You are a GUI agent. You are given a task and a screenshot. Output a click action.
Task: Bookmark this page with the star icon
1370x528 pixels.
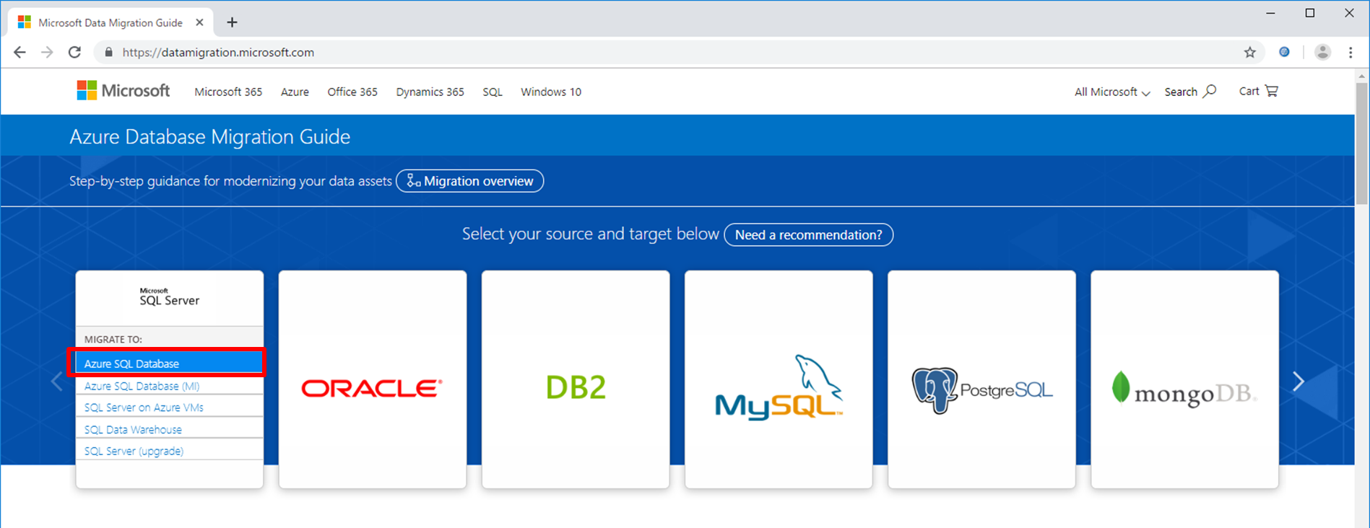pyautogui.click(x=1249, y=52)
